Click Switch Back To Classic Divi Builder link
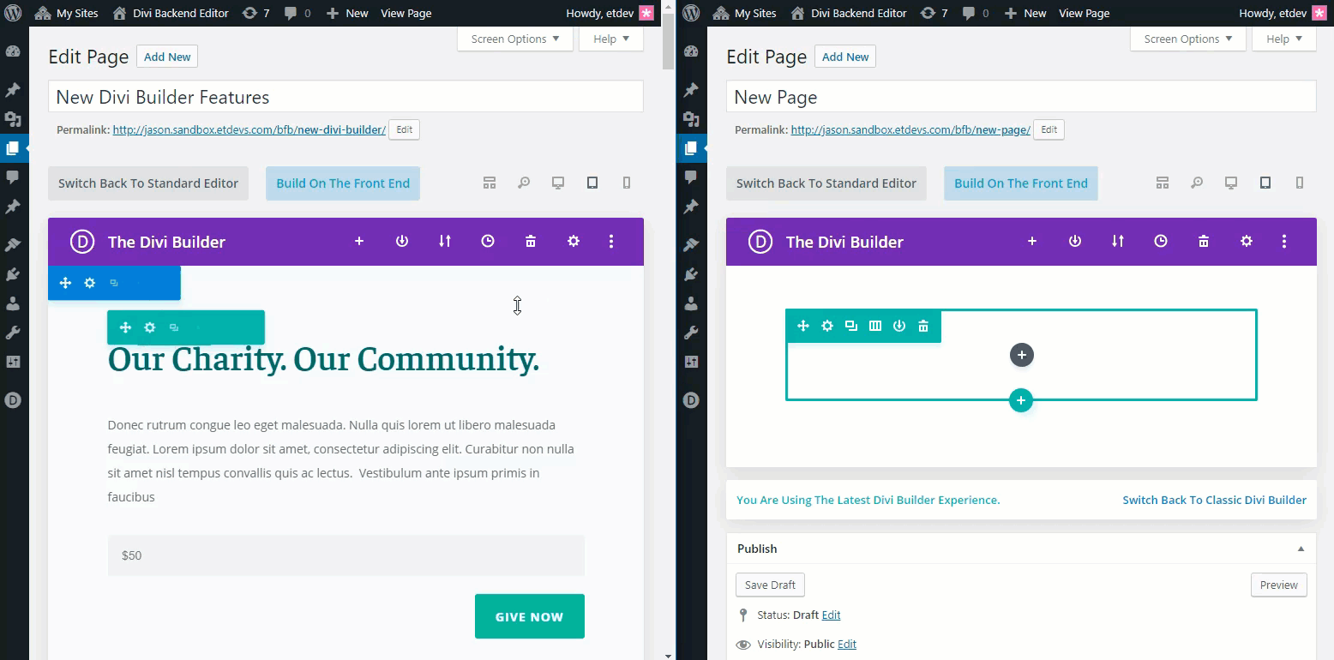1334x660 pixels. 1214,500
